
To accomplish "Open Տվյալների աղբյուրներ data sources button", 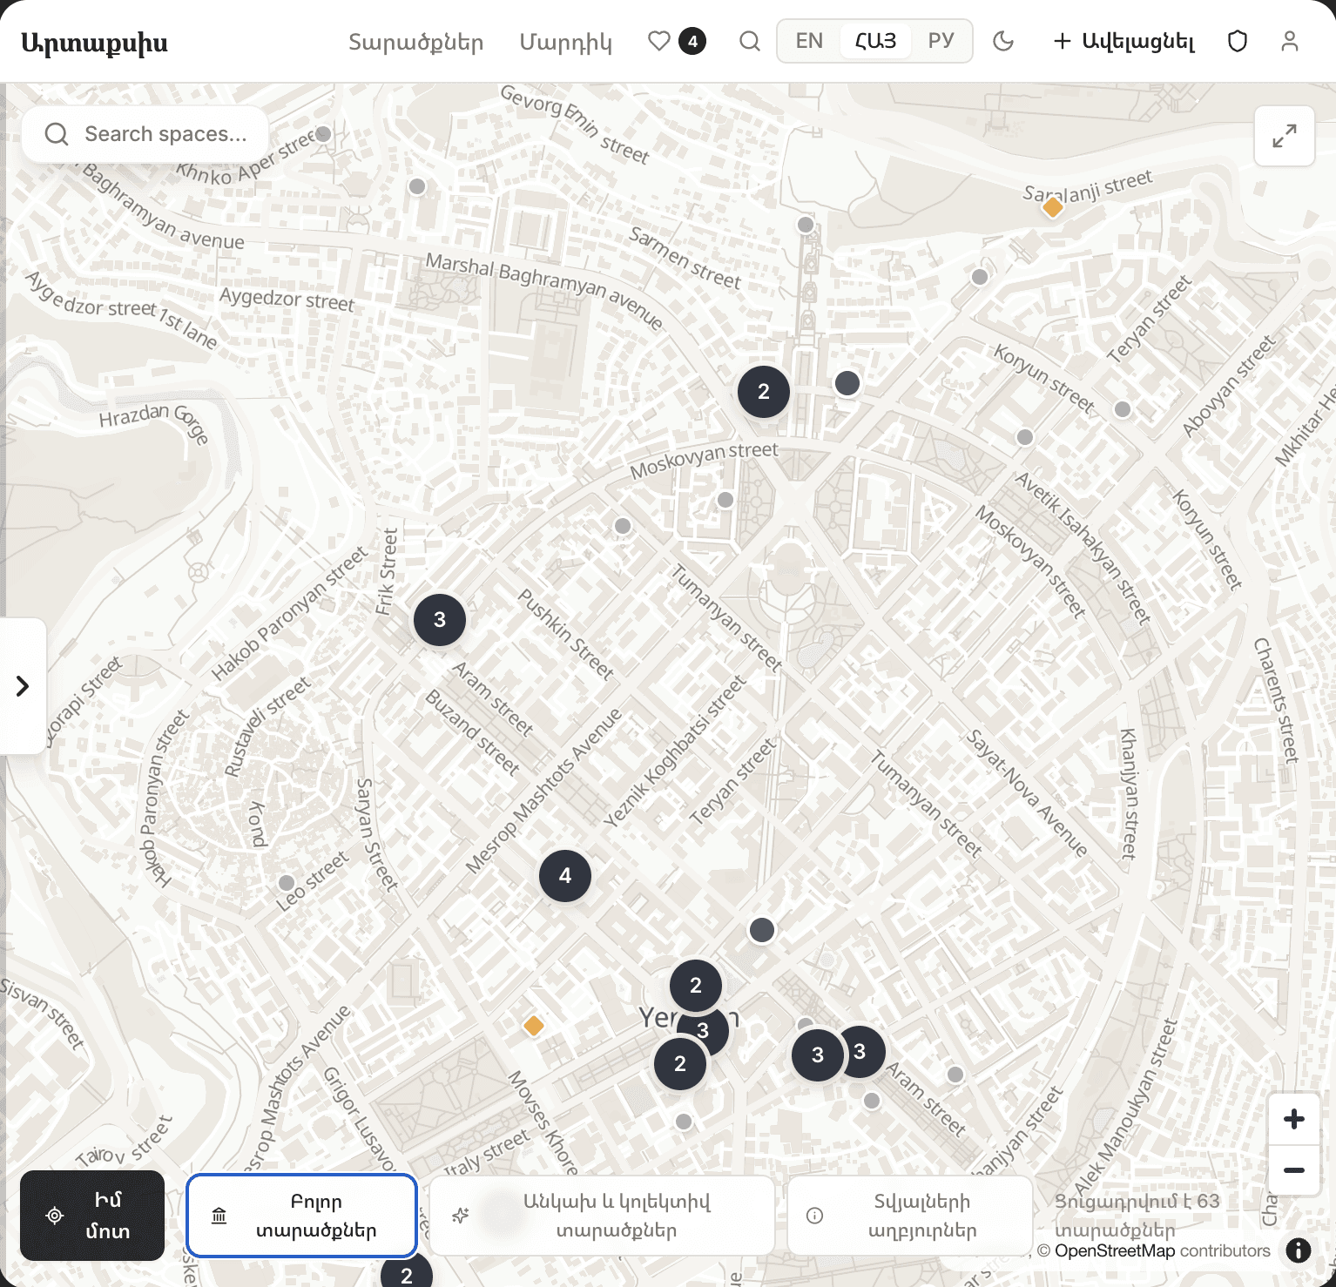I will coord(910,1216).
